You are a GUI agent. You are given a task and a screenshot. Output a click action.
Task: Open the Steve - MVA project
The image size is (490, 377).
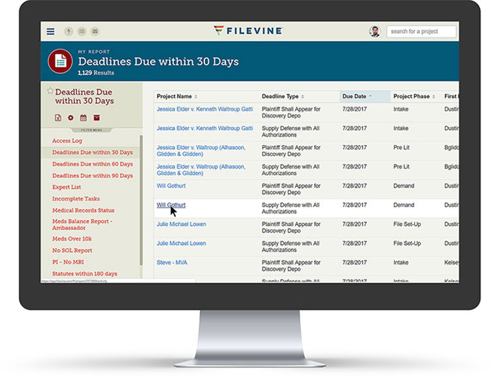click(x=172, y=262)
